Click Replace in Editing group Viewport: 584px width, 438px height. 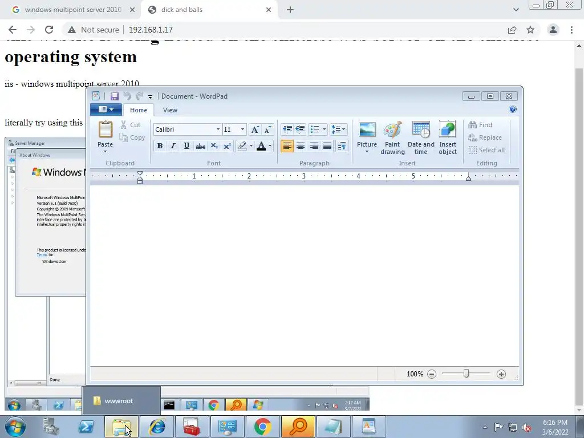(485, 137)
